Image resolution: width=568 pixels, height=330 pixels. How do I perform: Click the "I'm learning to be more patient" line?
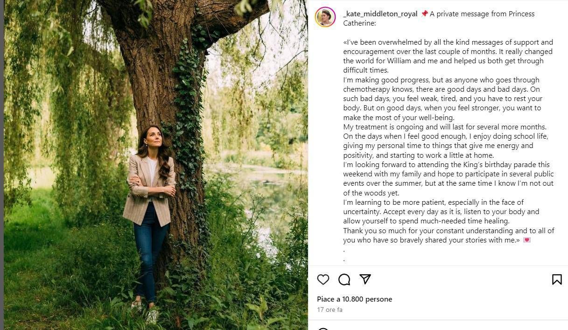(433, 202)
